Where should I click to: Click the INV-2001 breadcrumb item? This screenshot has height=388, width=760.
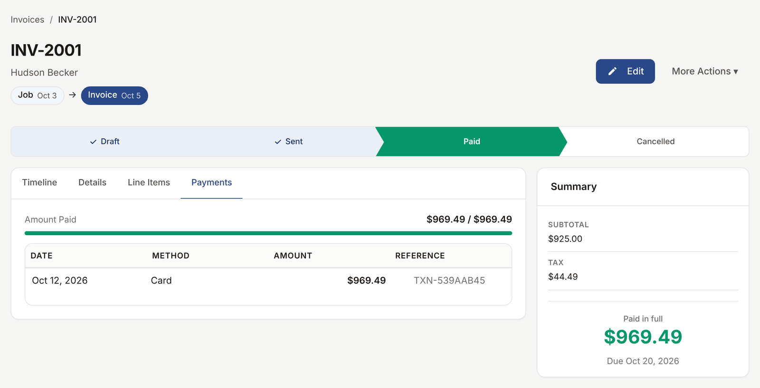click(77, 19)
